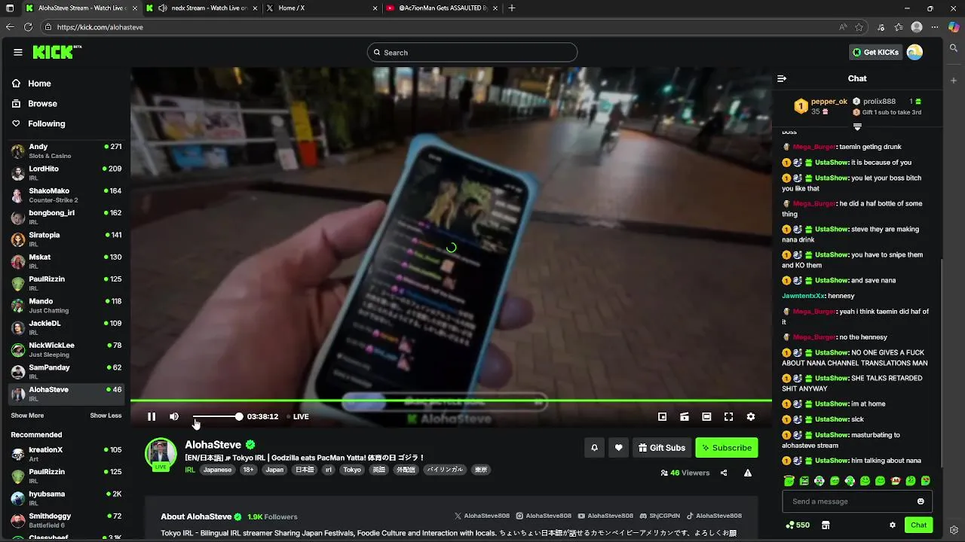Open recommended channel kreationX
965x542 pixels.
[66, 454]
